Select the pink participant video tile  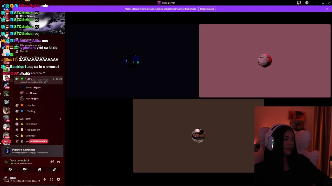[265, 61]
